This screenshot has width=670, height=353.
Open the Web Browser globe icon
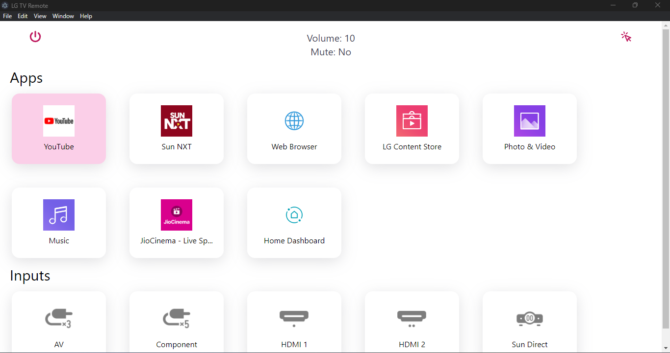coord(294,121)
